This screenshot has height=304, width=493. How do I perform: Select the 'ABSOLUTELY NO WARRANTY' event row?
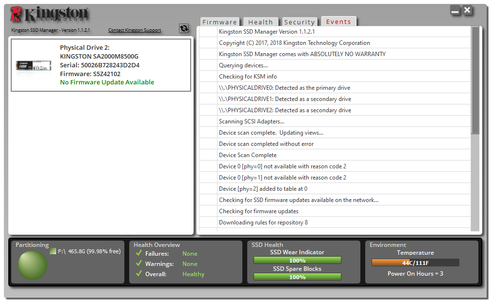(x=335, y=54)
